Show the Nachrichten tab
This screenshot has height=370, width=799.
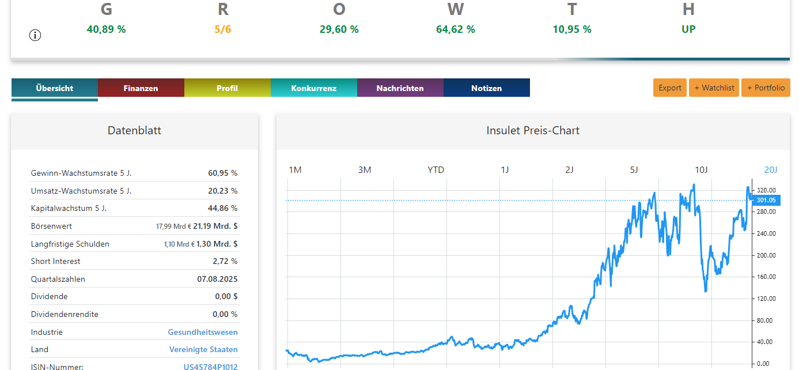400,88
